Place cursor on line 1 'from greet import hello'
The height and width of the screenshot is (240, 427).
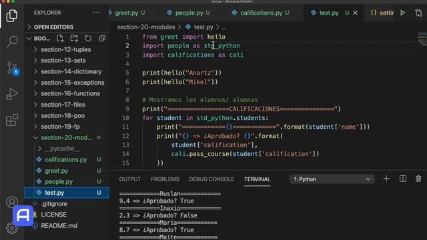pyautogui.click(x=184, y=37)
